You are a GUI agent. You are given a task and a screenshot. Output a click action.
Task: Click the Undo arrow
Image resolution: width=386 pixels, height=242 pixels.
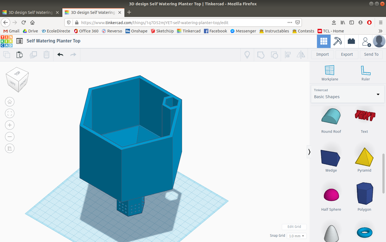point(60,55)
